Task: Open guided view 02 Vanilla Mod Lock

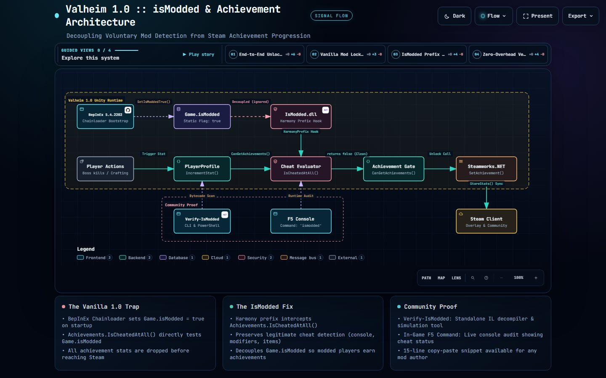Action: click(346, 54)
